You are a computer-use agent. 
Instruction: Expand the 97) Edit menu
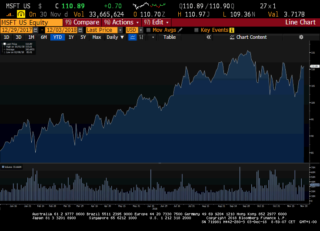(x=157, y=22)
